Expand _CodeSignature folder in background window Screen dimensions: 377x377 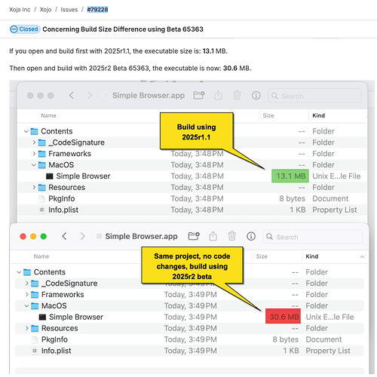tap(34, 143)
